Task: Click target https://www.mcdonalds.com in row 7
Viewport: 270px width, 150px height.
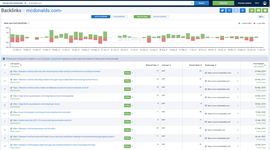Action: (219, 122)
